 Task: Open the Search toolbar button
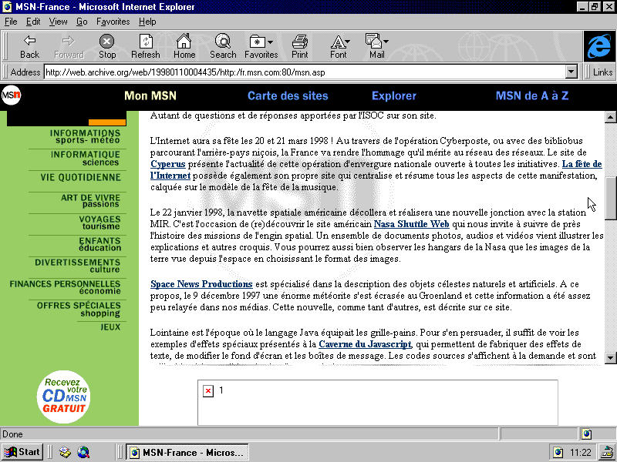click(223, 47)
